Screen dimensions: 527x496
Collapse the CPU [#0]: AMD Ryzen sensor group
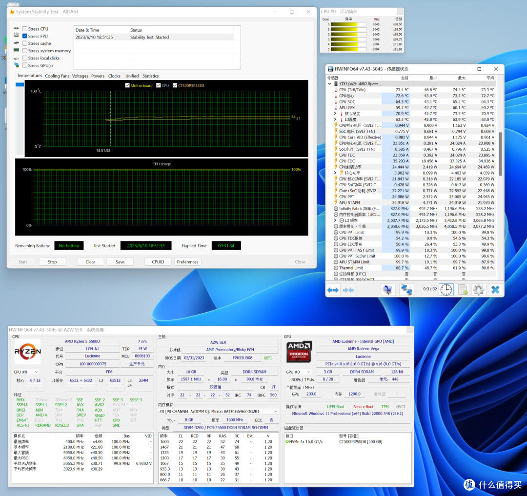pyautogui.click(x=330, y=84)
